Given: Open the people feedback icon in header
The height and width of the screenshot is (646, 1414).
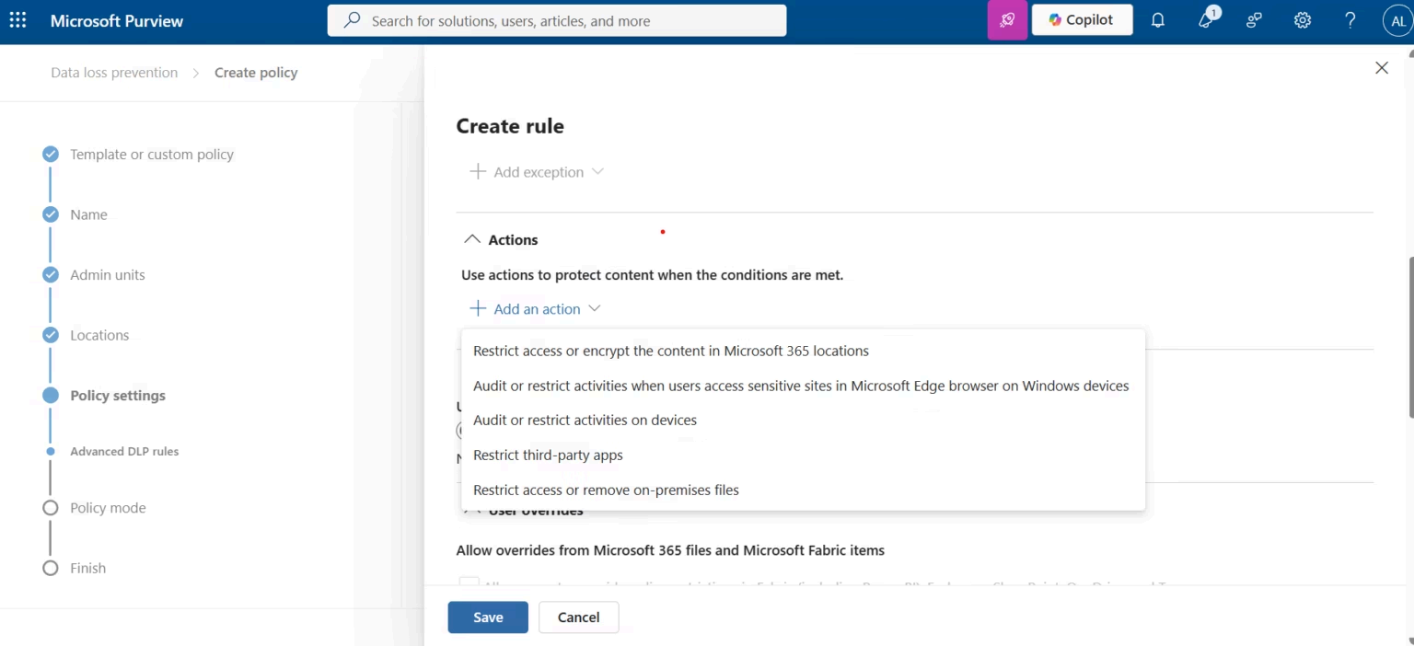Looking at the screenshot, I should pos(1254,20).
